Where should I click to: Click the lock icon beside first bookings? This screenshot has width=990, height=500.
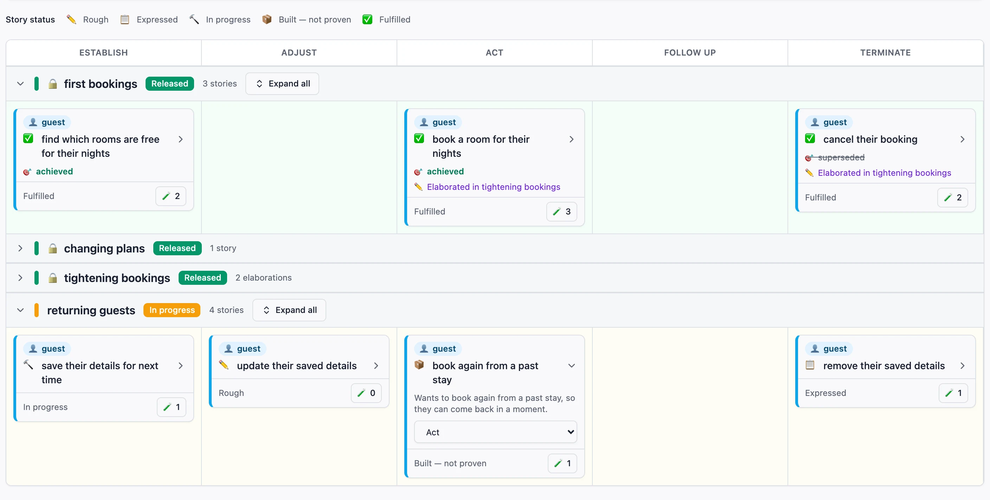coord(53,84)
